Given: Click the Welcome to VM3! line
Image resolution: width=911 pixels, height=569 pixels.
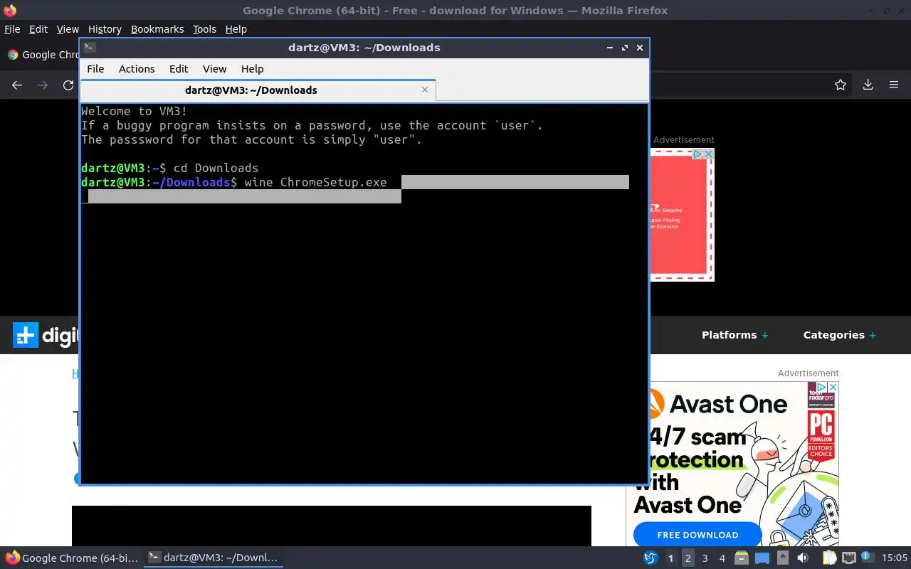Looking at the screenshot, I should [134, 111].
